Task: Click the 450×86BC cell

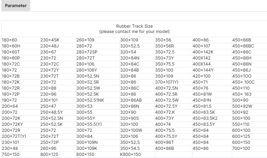Action: 250,46
